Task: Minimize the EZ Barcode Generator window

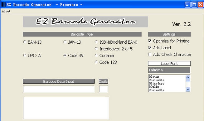Action: click(x=187, y=5)
